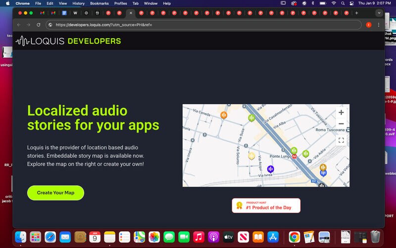Open Finder from the Dock

coord(20,237)
